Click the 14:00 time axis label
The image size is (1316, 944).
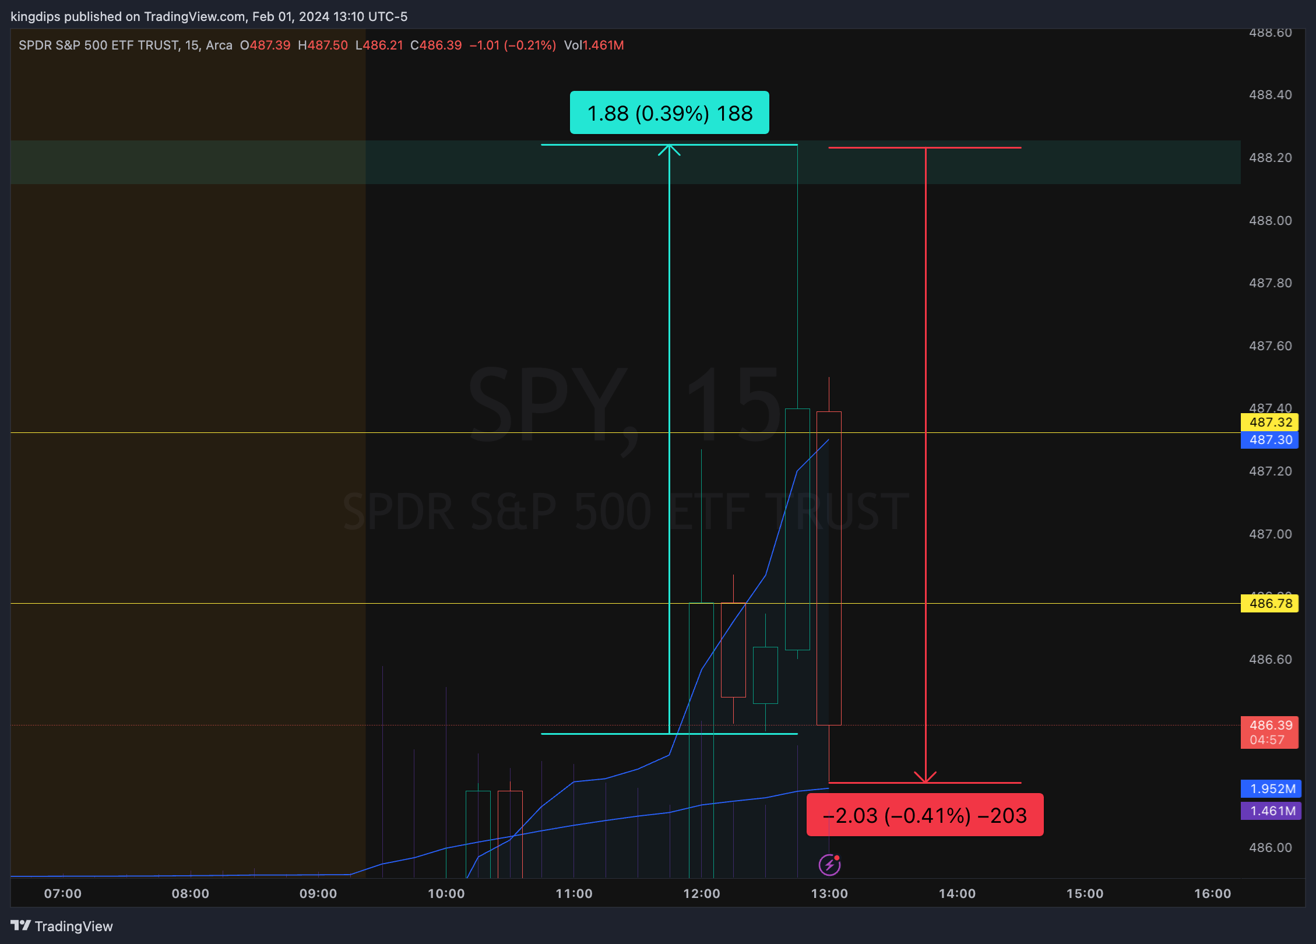[957, 893]
